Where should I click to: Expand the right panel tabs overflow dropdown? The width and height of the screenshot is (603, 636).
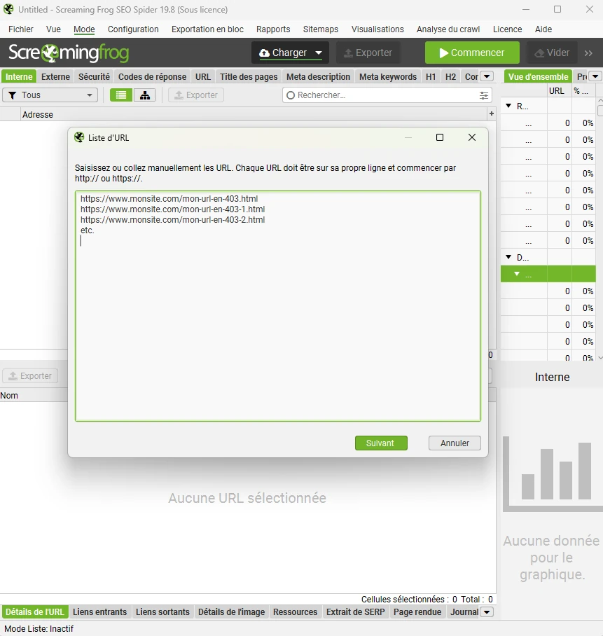(x=595, y=76)
